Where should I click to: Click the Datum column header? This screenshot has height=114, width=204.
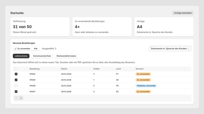point(64,69)
